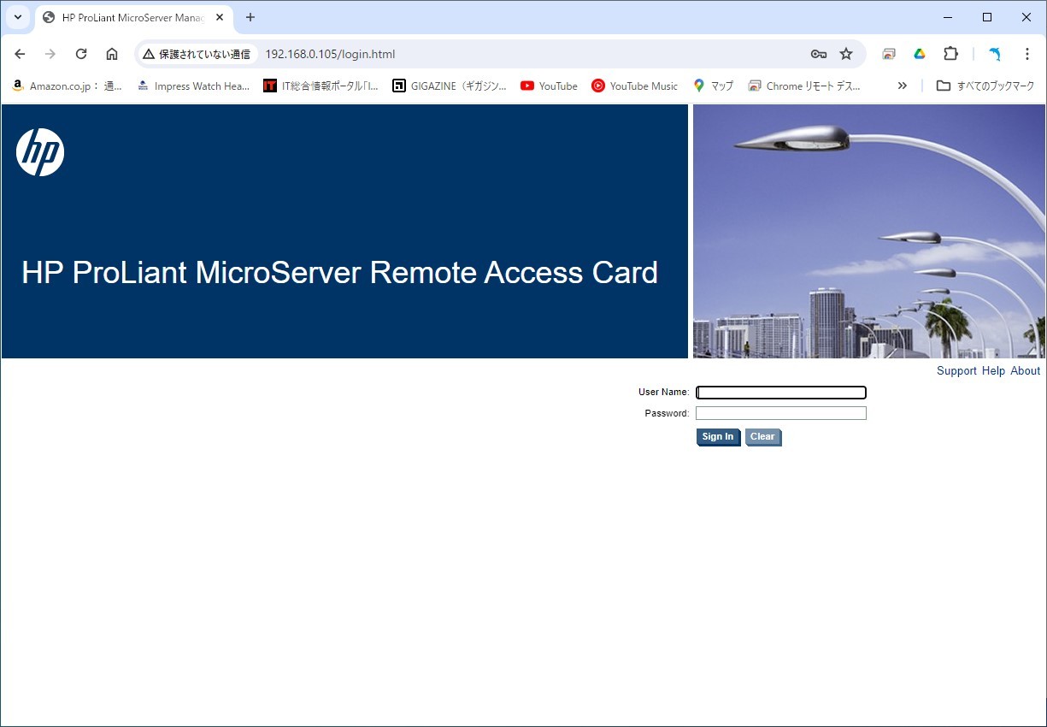Open the Help link
The width and height of the screenshot is (1047, 727).
[x=993, y=371]
